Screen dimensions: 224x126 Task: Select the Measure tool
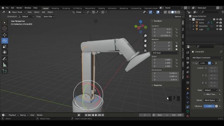click(5, 65)
